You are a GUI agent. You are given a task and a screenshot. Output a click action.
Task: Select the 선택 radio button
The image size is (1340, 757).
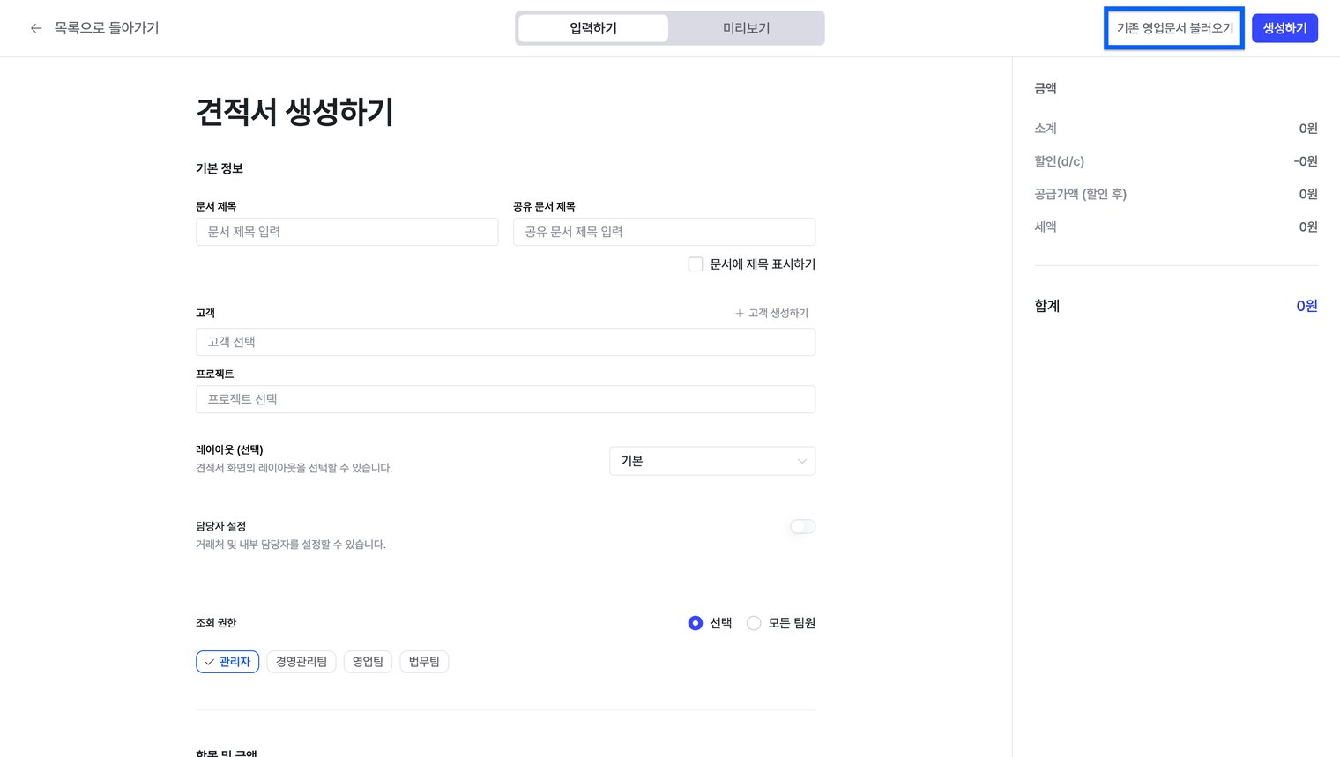point(696,623)
